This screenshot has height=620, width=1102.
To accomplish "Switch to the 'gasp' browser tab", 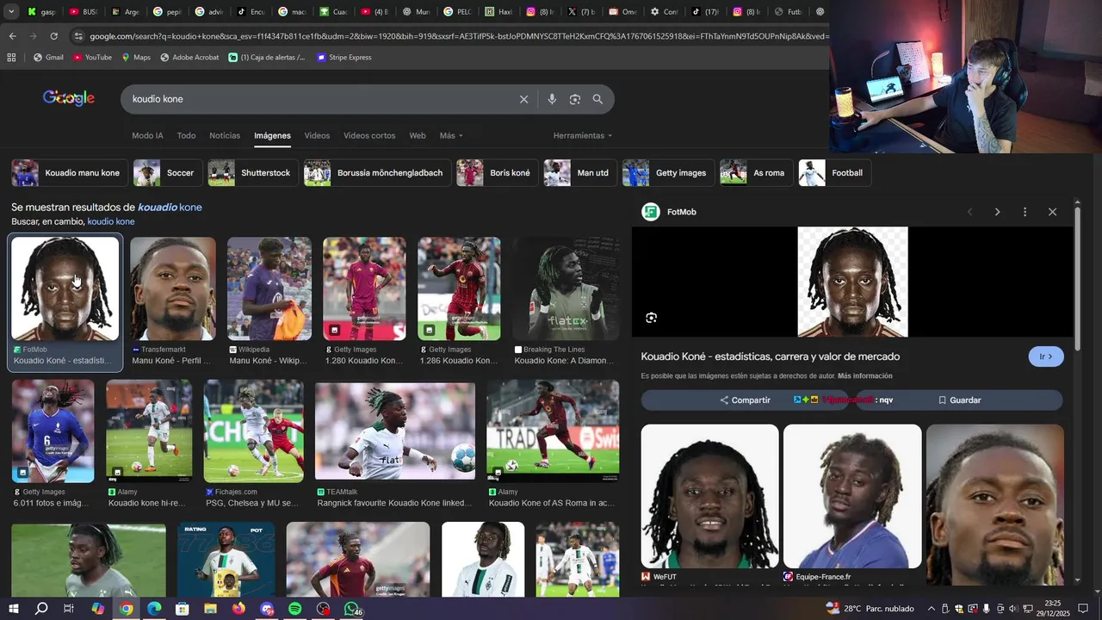I will [x=41, y=12].
